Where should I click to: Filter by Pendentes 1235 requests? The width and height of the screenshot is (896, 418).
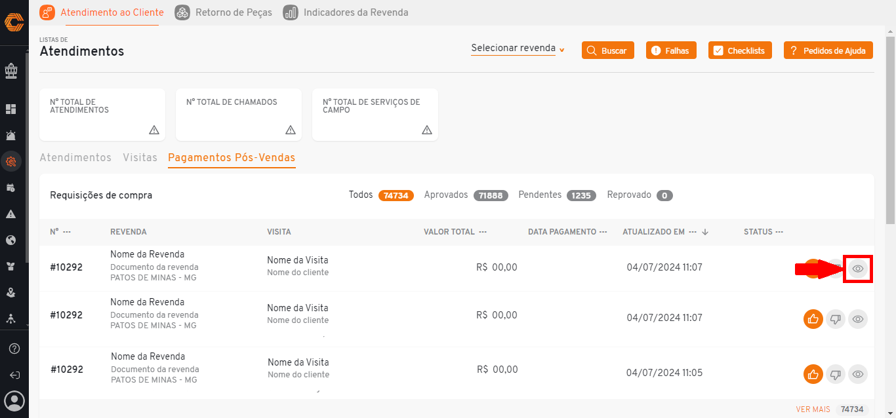[557, 195]
